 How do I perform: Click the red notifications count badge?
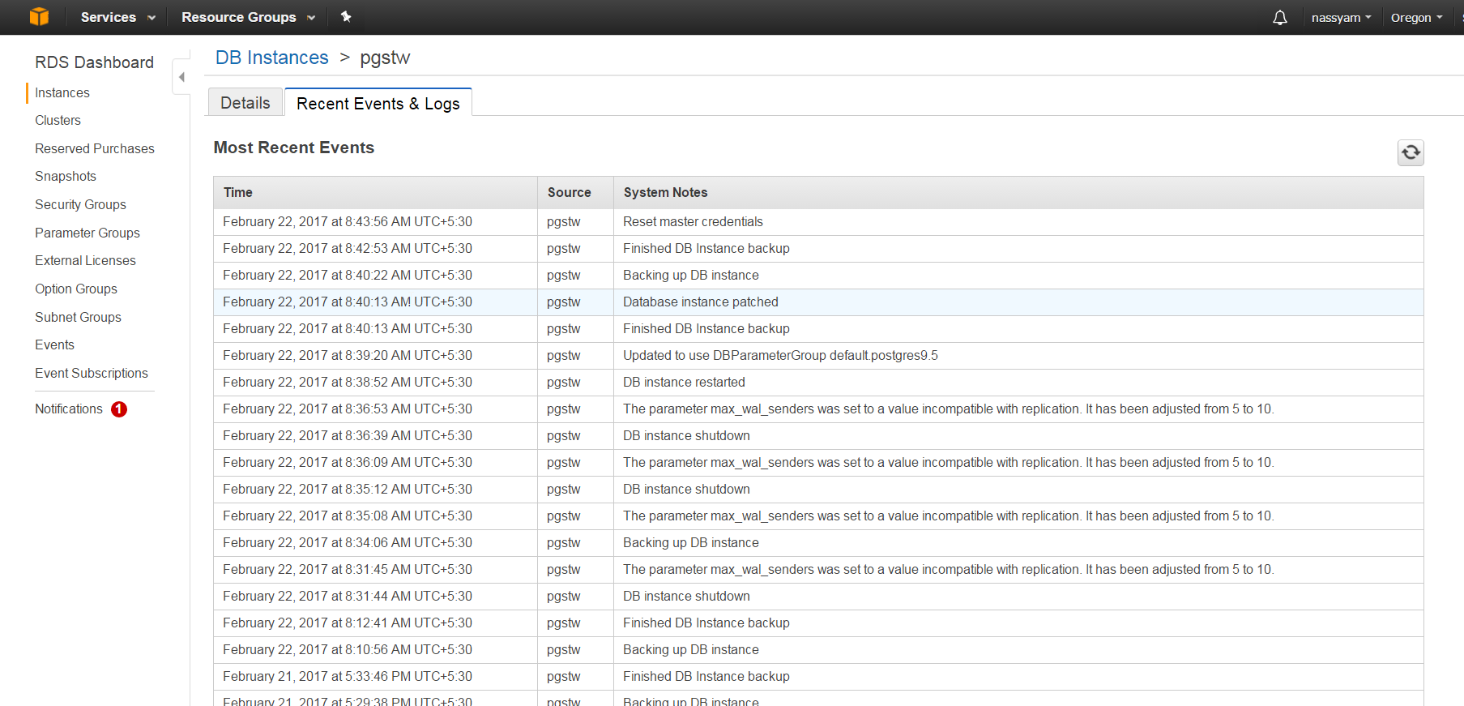coord(119,409)
